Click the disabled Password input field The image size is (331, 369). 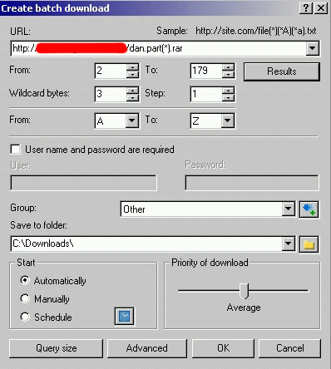(252, 183)
